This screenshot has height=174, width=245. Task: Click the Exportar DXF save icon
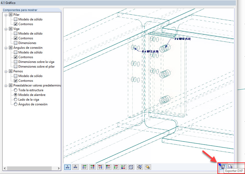point(223,167)
